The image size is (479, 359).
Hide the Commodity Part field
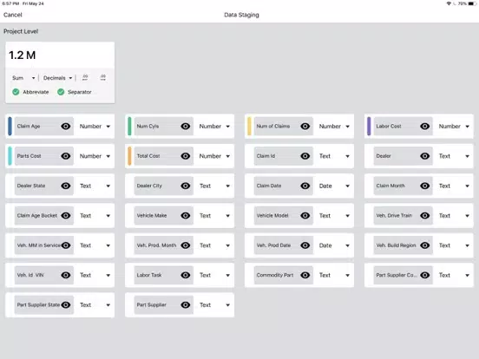[x=305, y=275]
